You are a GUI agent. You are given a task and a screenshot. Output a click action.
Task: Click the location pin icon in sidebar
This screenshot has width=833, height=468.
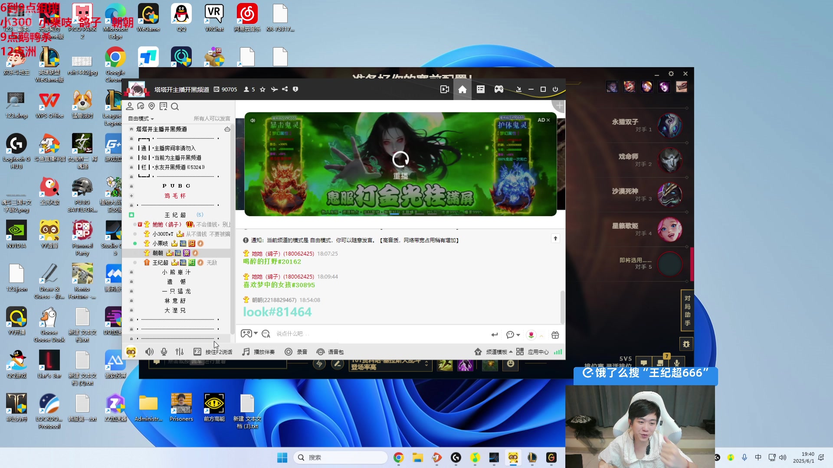coord(151,106)
